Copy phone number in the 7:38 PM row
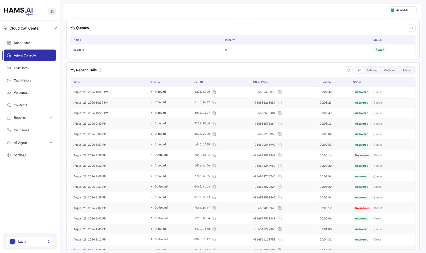 pos(280,155)
